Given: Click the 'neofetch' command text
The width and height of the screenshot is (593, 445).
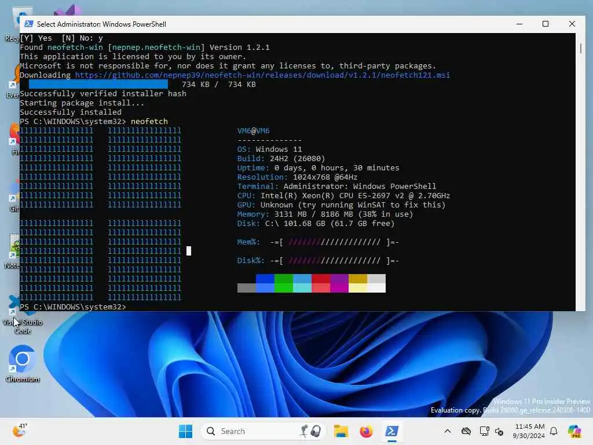Looking at the screenshot, I should (x=149, y=122).
